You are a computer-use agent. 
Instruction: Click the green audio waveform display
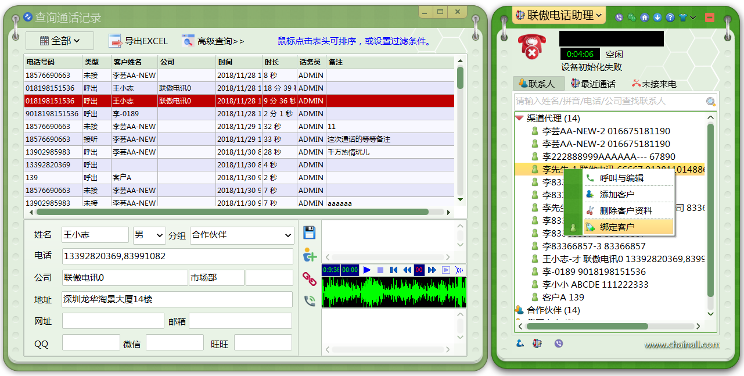click(394, 292)
